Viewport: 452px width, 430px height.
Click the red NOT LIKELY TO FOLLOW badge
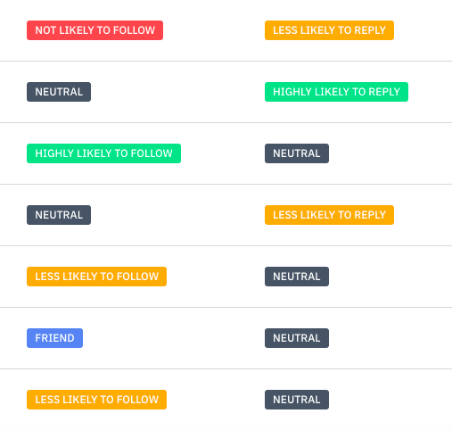95,30
